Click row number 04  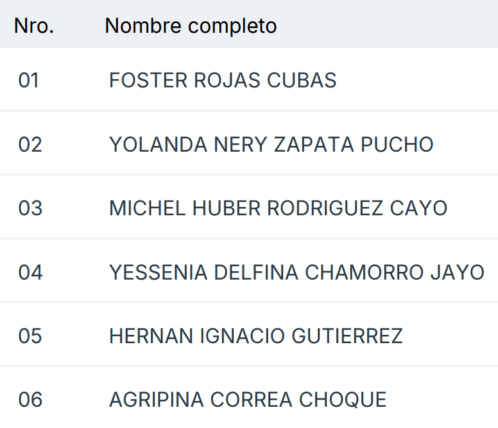[x=30, y=272]
